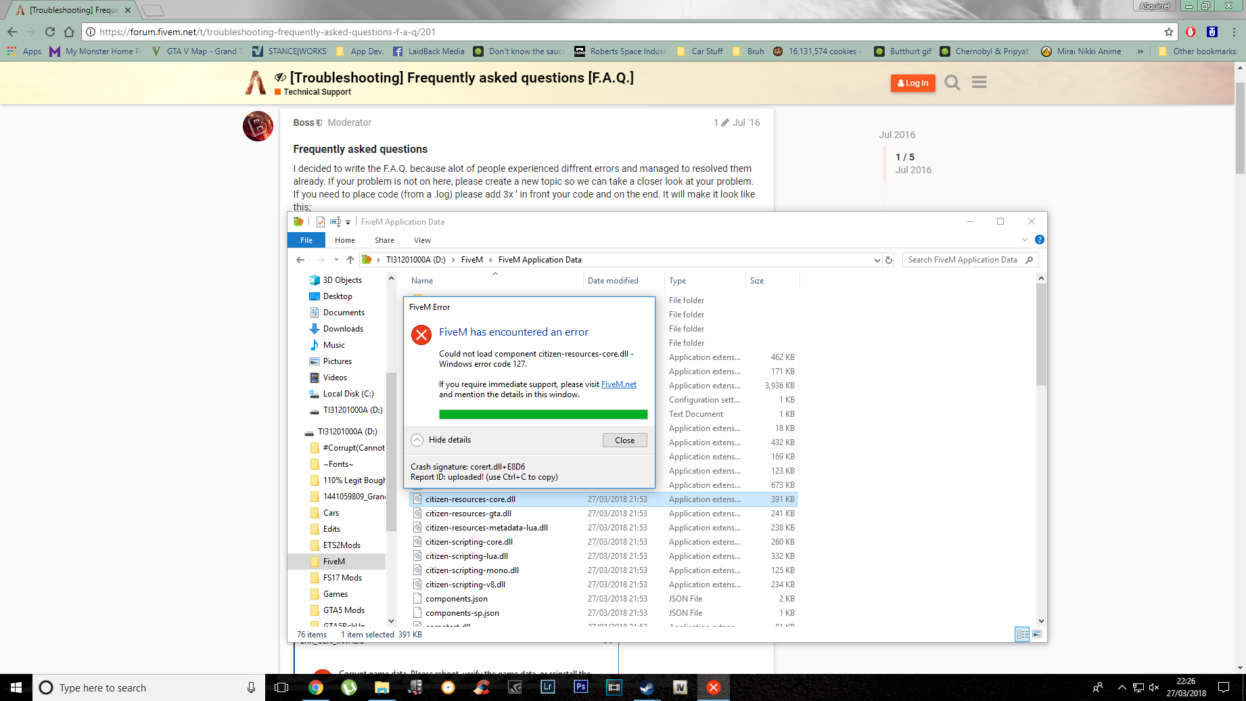Expand the Explorer ribbon chevron
Viewport: 1246px width, 701px height.
coord(1025,240)
